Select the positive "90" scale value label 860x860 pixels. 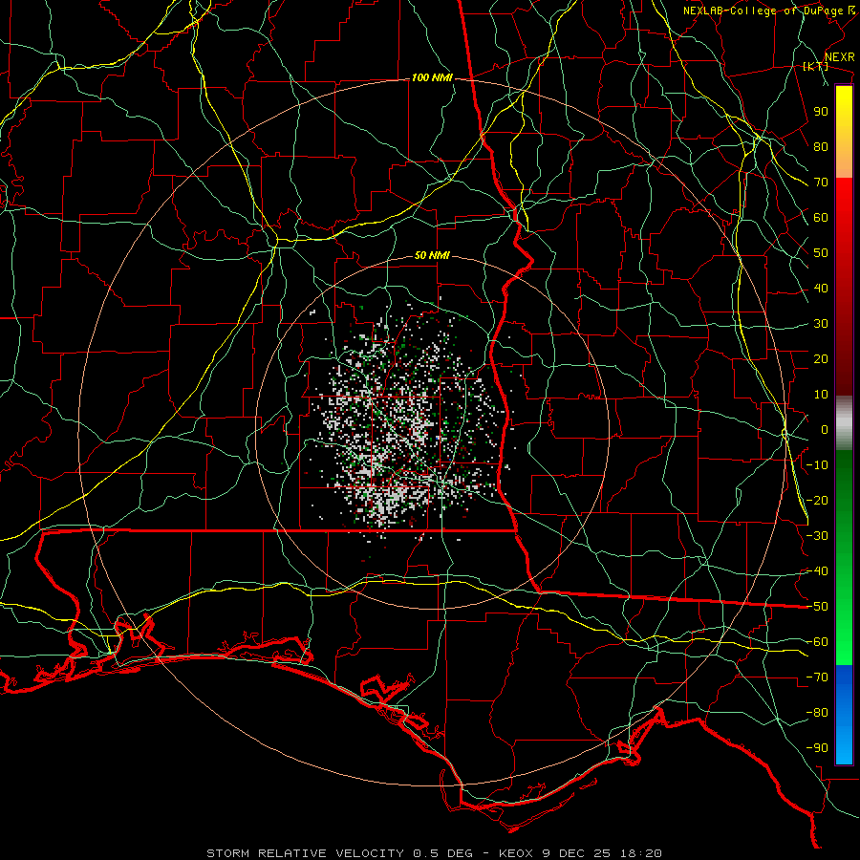pos(821,112)
